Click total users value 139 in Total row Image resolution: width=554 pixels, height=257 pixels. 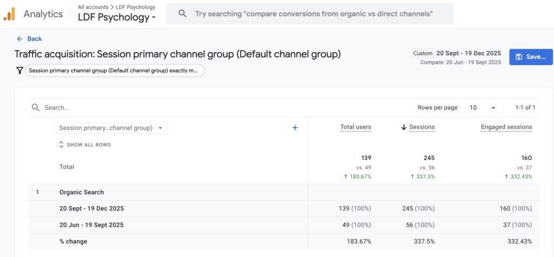(366, 157)
